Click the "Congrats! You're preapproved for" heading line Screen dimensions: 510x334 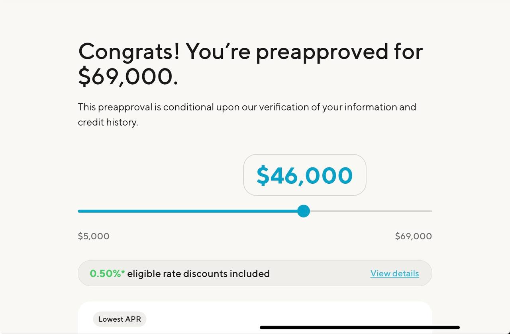pos(250,51)
